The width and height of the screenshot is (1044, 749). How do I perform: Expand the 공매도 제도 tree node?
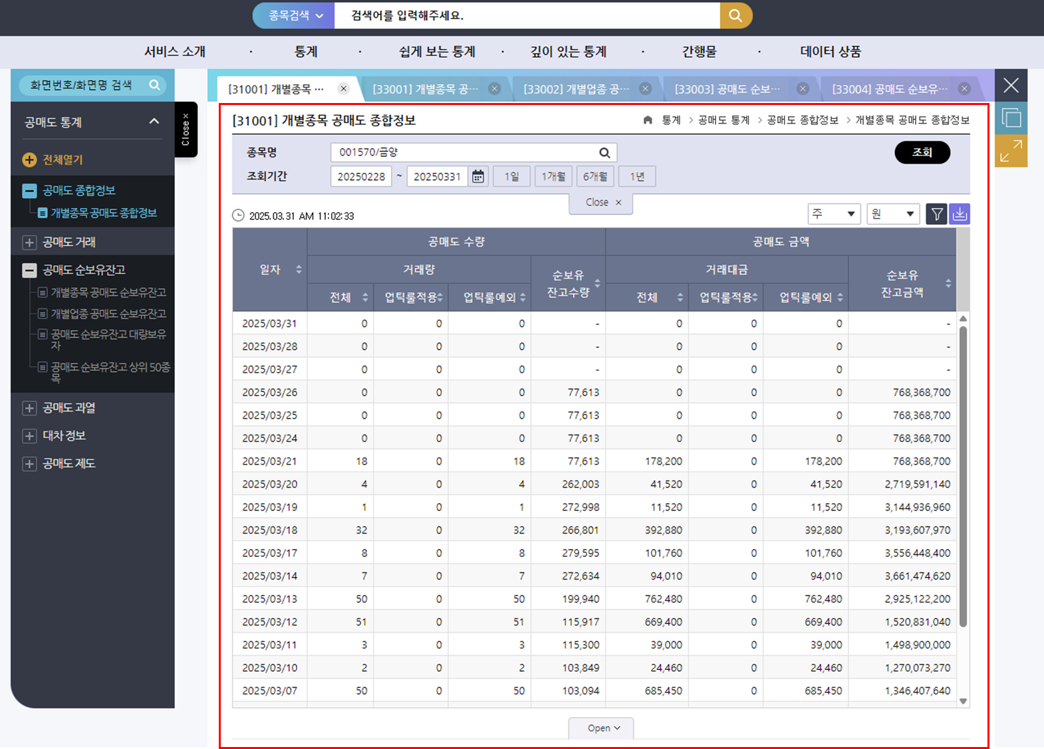click(29, 464)
